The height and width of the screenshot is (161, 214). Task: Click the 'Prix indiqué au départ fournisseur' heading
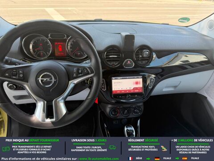pyautogui.click(x=33, y=140)
